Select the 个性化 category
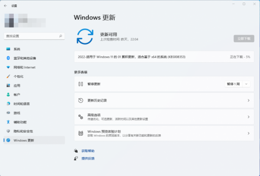This screenshot has width=260, height=176. point(34,76)
